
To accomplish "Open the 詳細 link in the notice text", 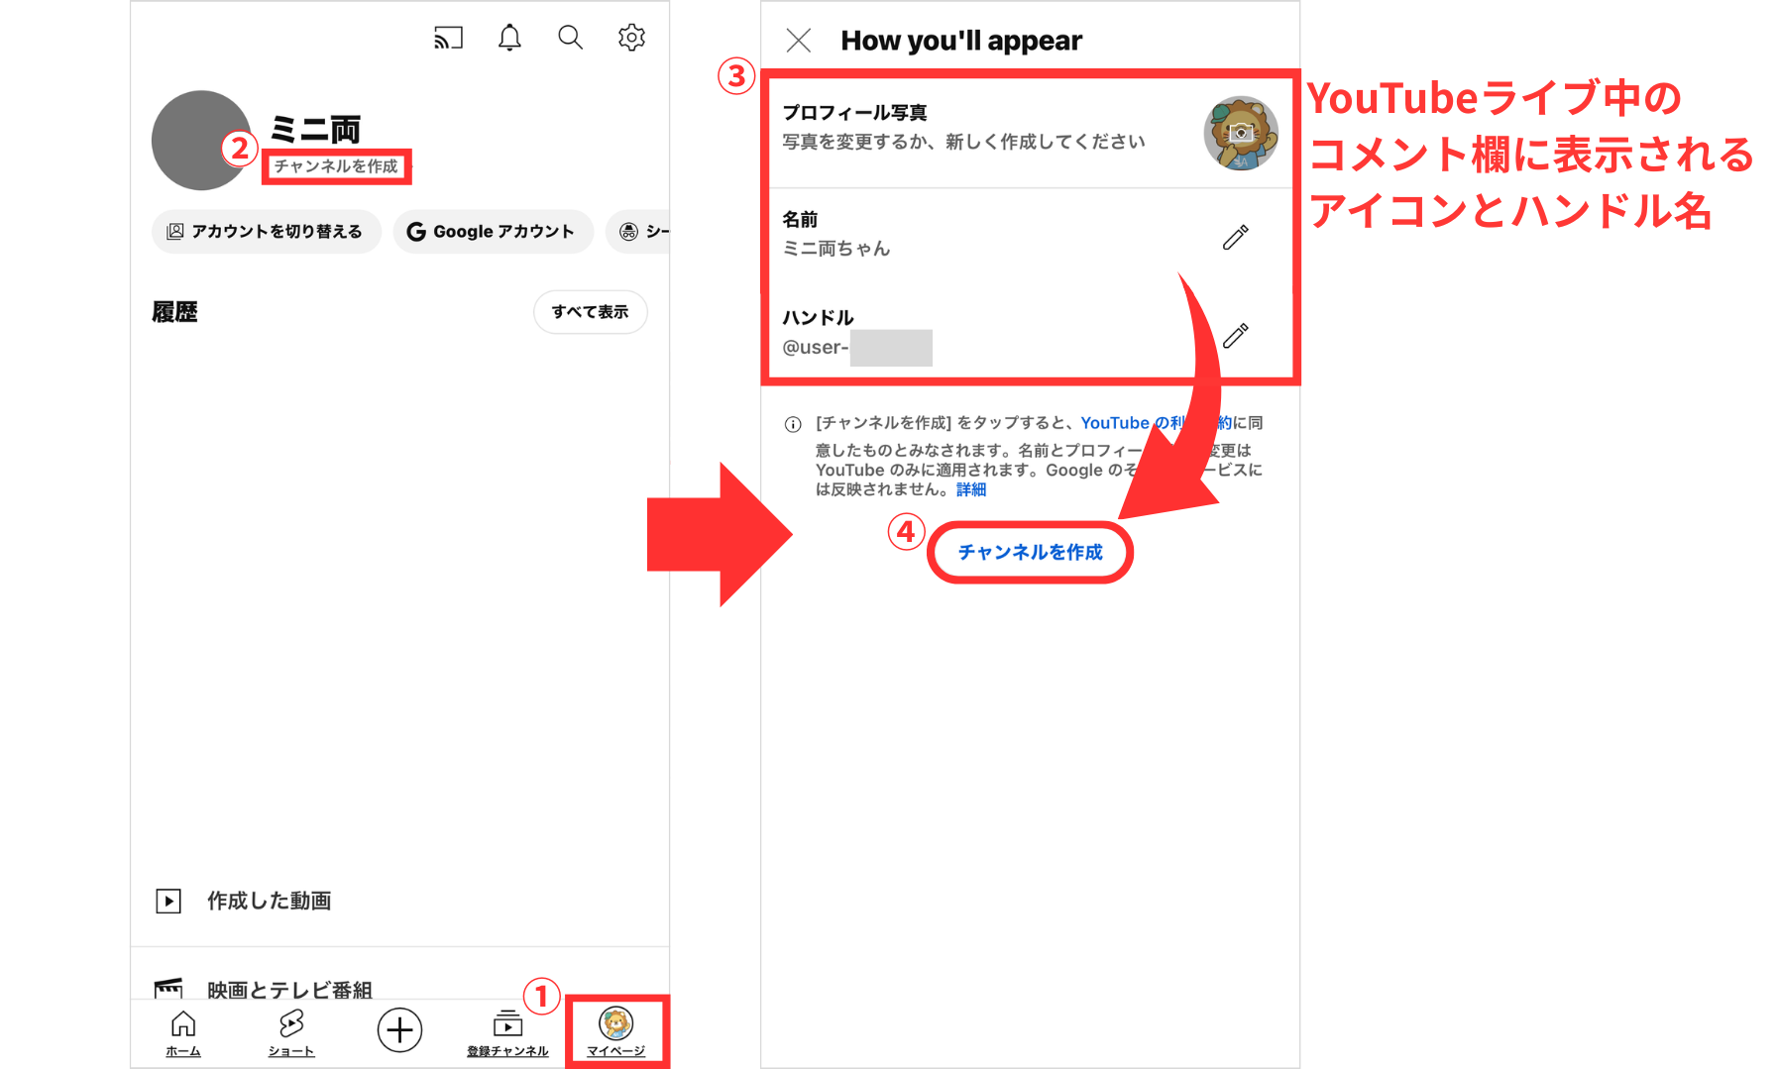I will pyautogui.click(x=969, y=488).
